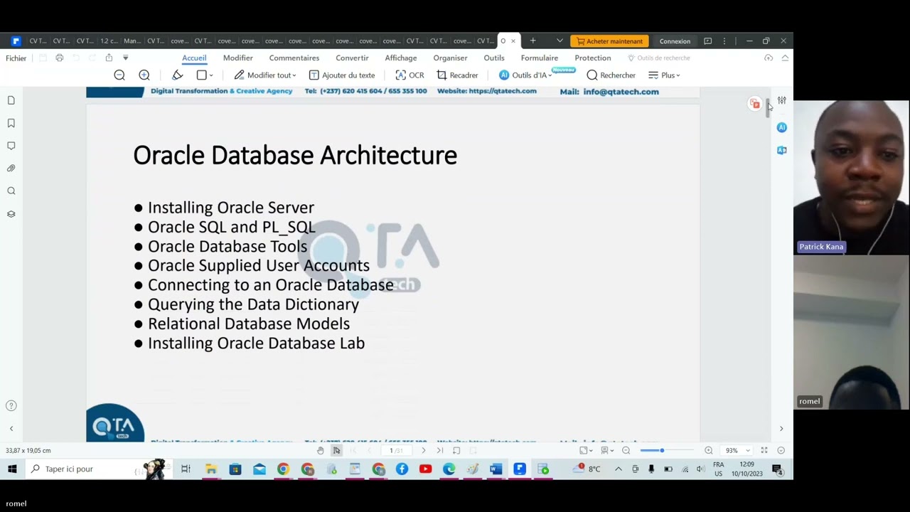910x512 pixels.
Task: Zoom in with status bar plus icon
Action: (x=709, y=450)
